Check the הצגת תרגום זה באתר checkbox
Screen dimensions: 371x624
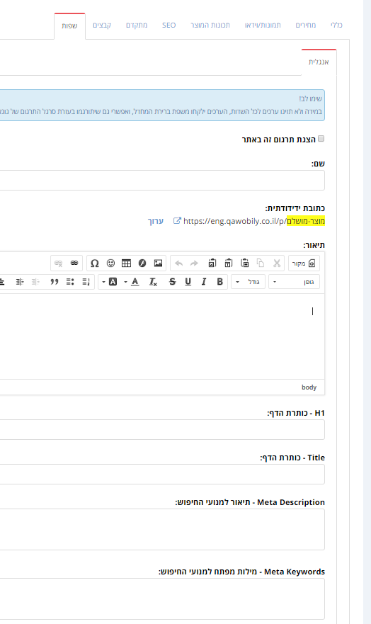321,139
